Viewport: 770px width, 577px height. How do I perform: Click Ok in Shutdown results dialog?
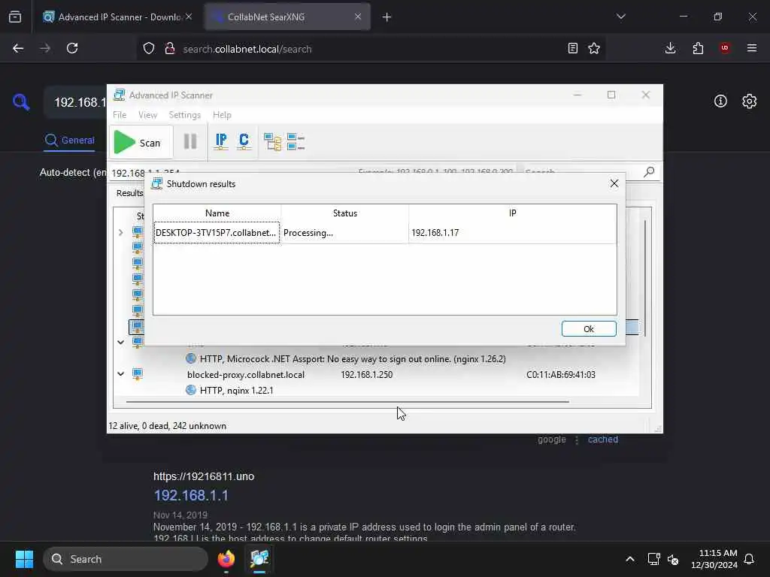pos(589,329)
